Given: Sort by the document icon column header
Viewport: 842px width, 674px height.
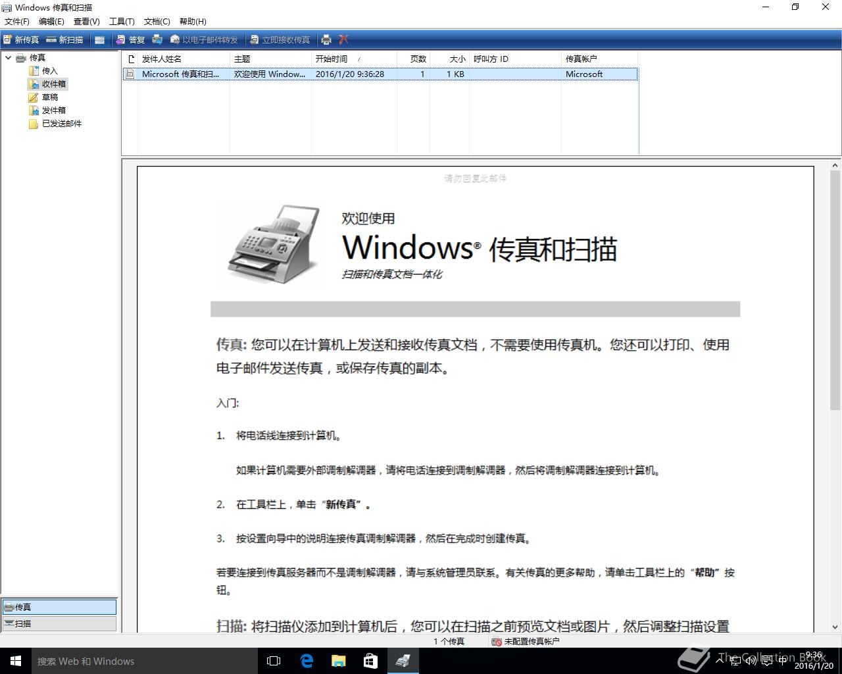Looking at the screenshot, I should (x=130, y=59).
